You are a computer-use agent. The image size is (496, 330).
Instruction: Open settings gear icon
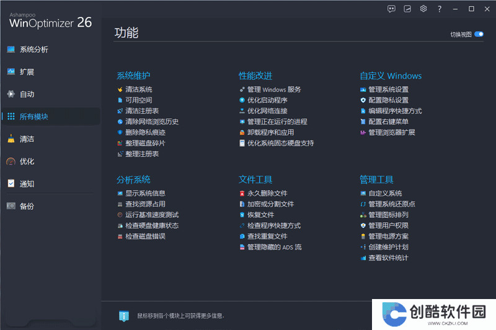[423, 9]
